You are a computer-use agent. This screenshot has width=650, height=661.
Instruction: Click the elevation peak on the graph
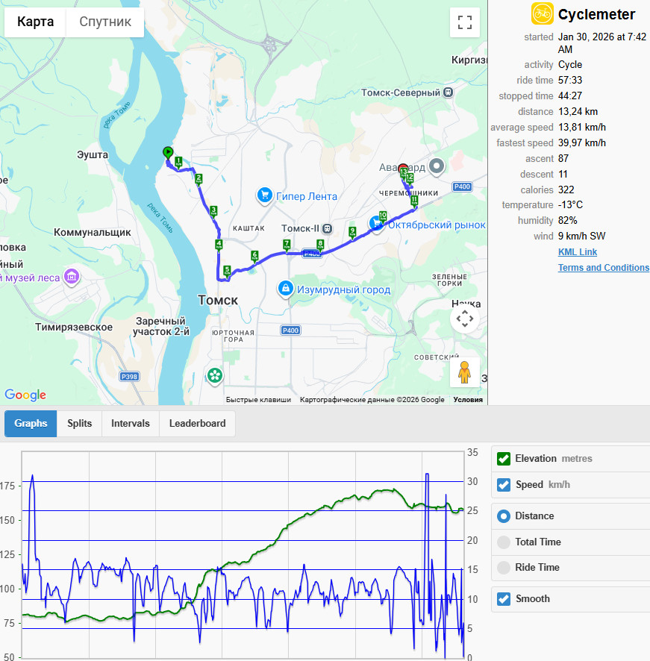point(393,490)
